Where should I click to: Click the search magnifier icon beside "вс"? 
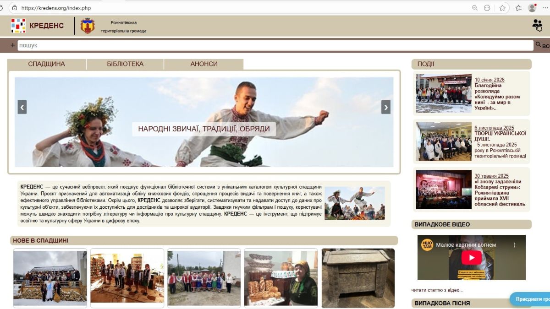tap(537, 45)
